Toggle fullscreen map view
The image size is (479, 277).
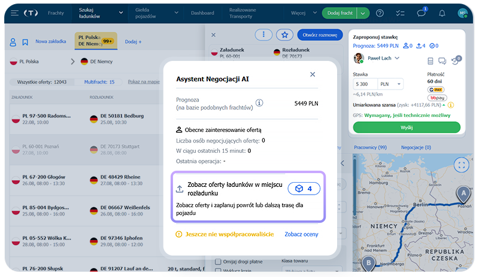tap(461, 165)
